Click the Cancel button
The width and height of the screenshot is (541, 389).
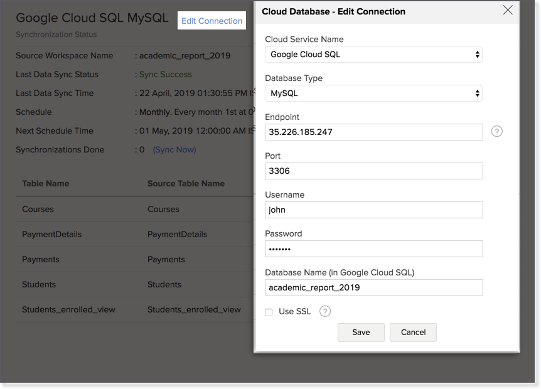[x=413, y=333]
